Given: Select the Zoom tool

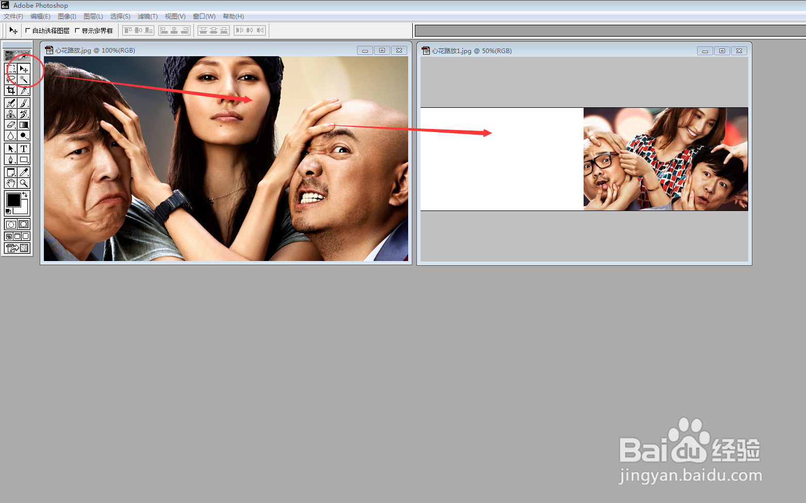Looking at the screenshot, I should (24, 183).
